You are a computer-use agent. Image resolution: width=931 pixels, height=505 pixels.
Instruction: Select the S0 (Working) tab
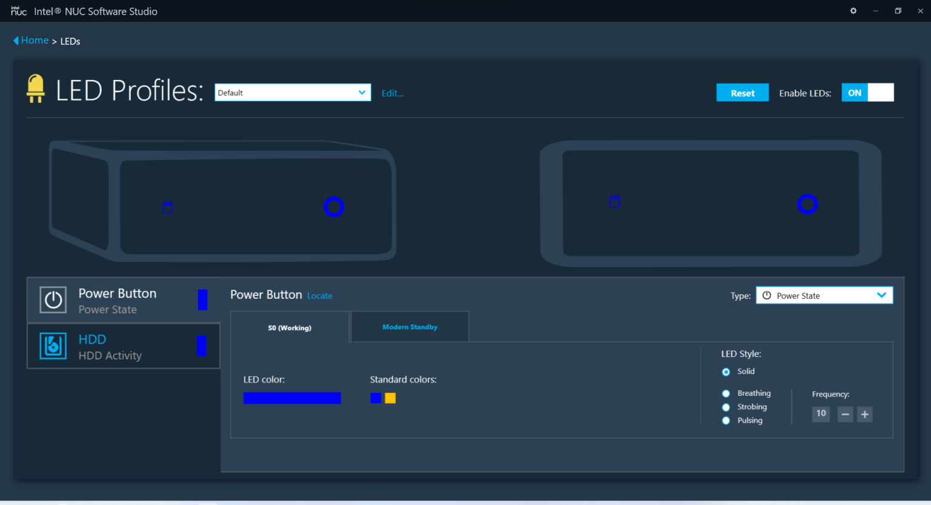[290, 328]
